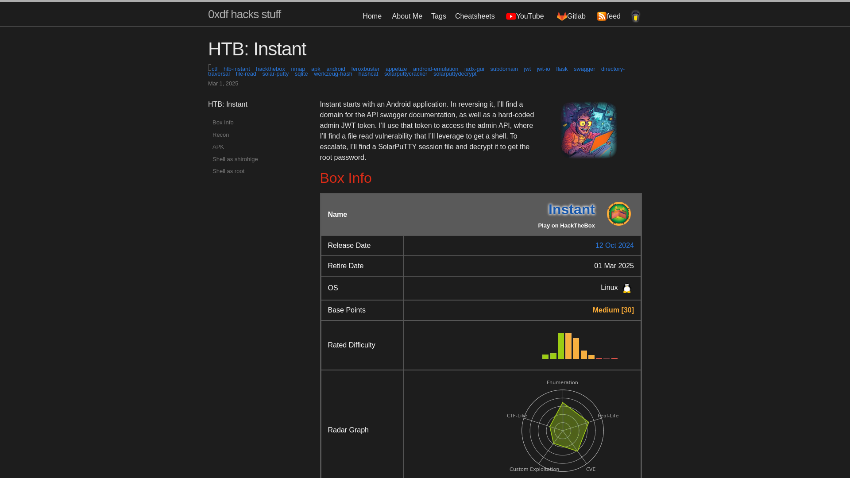Jump to APK section in sidebar

[x=218, y=147]
